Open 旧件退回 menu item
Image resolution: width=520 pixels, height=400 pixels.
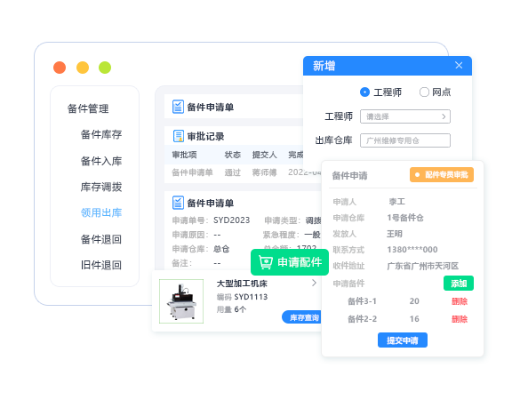(x=101, y=265)
